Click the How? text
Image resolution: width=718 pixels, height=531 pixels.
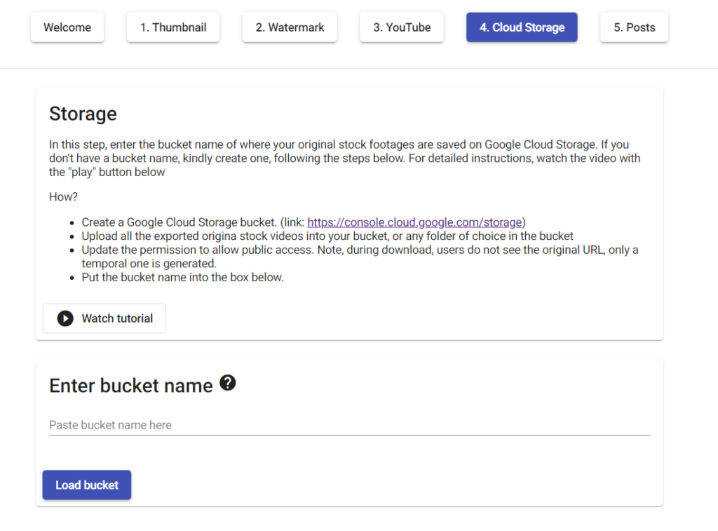63,196
